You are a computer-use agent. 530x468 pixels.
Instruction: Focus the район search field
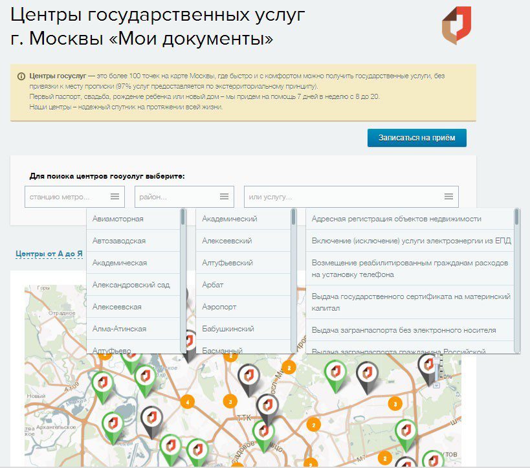(184, 197)
